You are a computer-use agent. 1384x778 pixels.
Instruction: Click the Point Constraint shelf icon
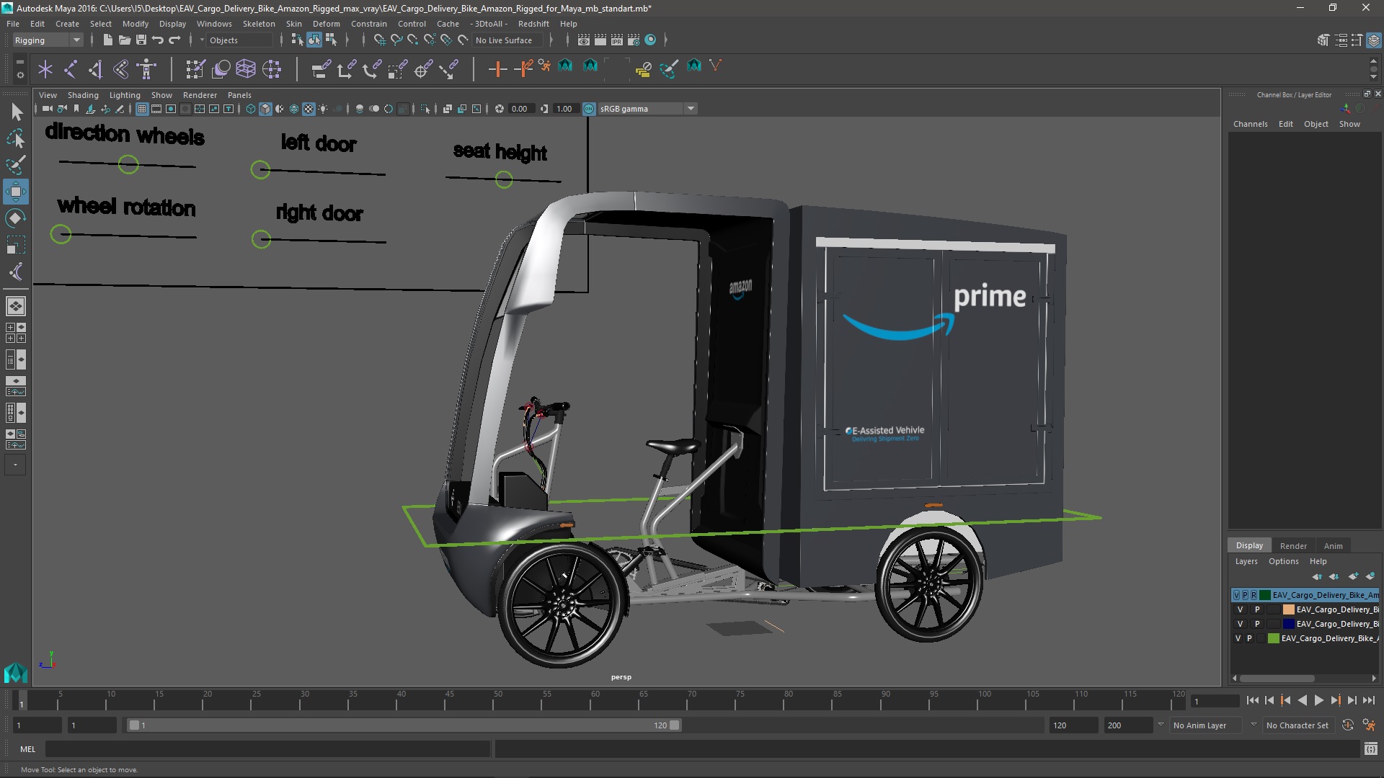tap(346, 69)
